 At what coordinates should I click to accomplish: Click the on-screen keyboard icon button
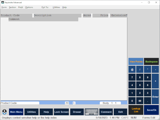pyautogui.click(x=91, y=112)
